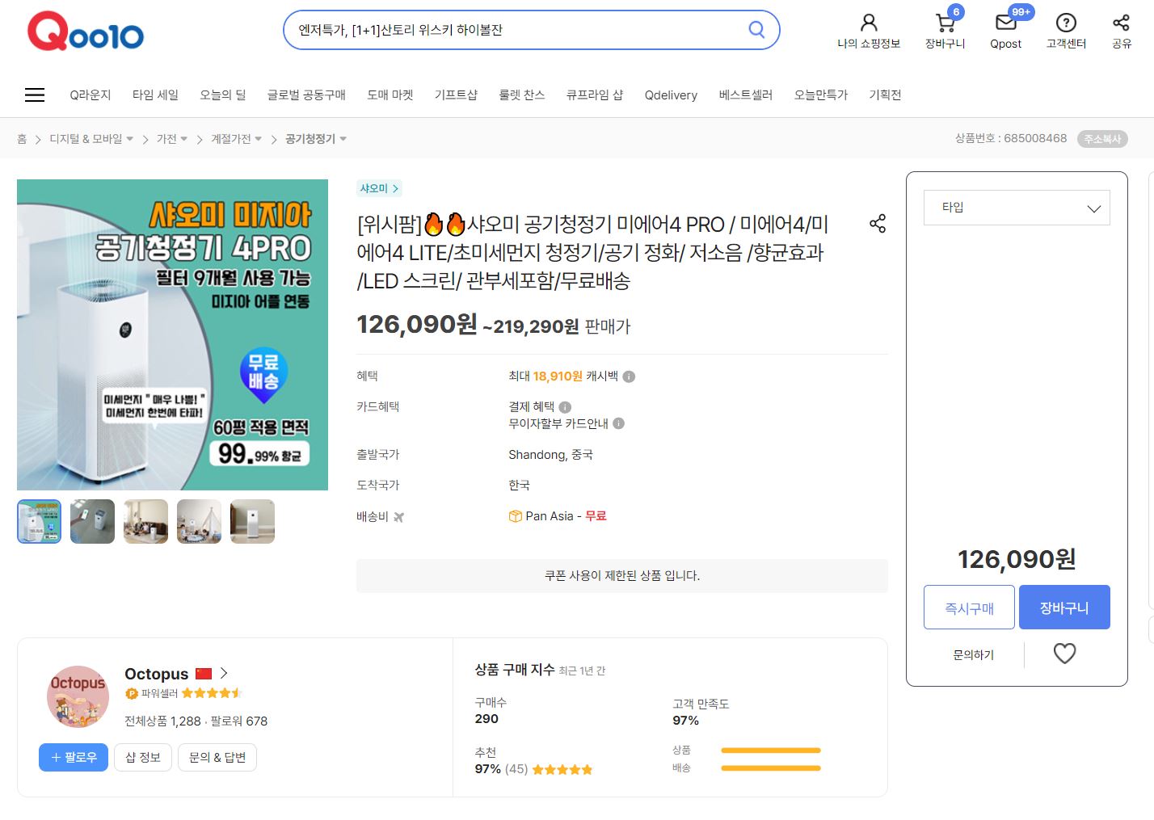This screenshot has width=1154, height=820.
Task: Open 오늘의 딜 menu
Action: [223, 95]
